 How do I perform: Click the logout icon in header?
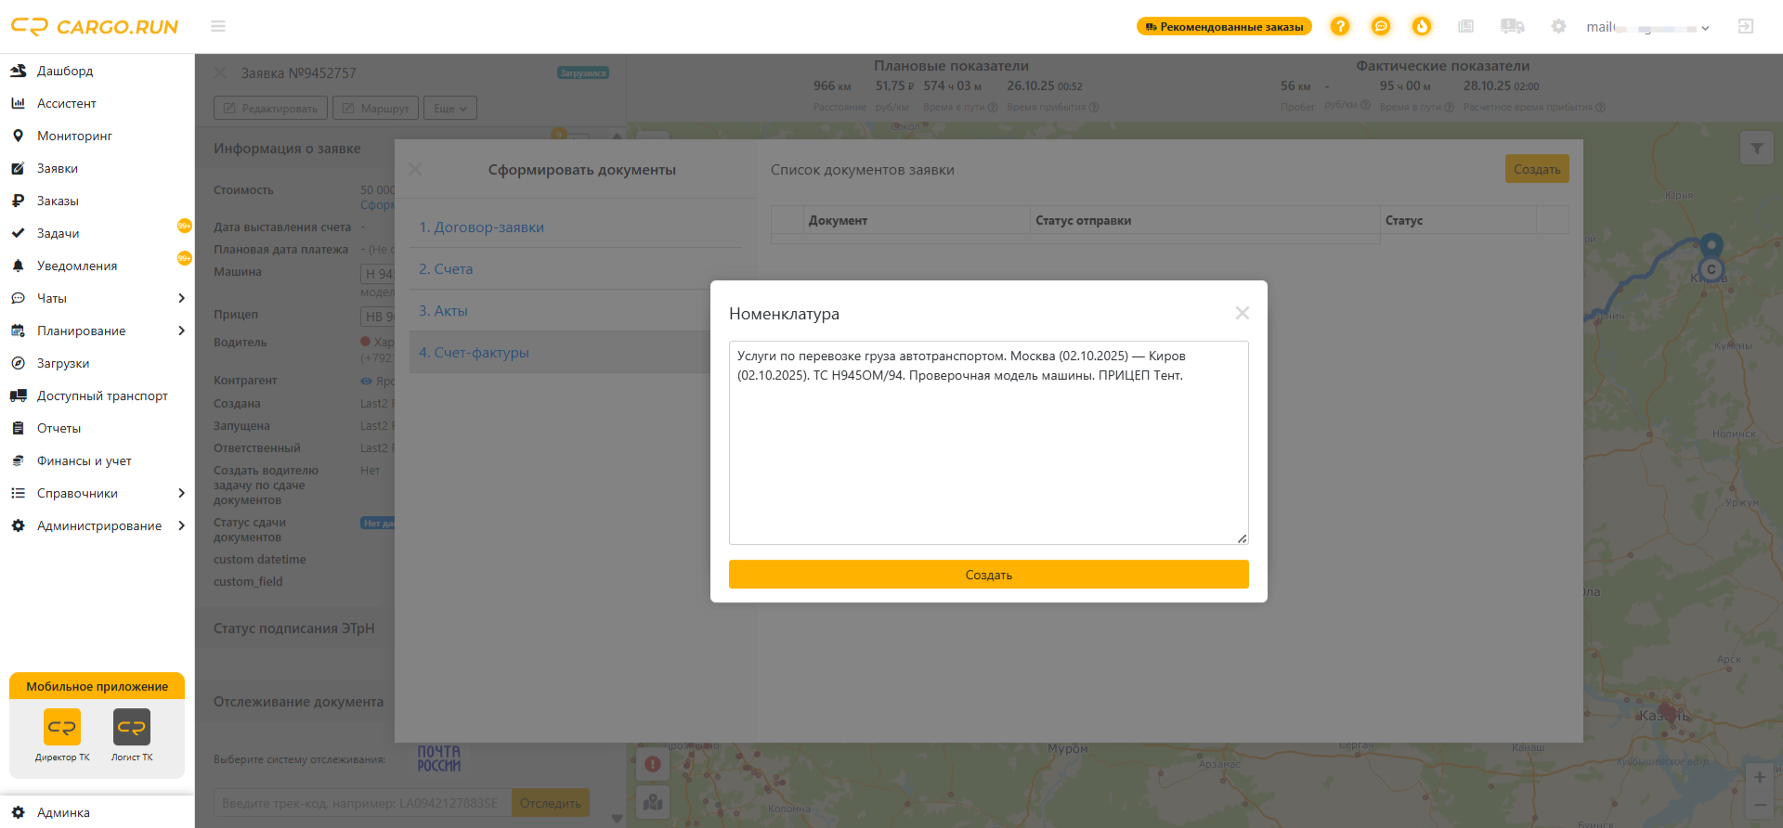click(1746, 26)
